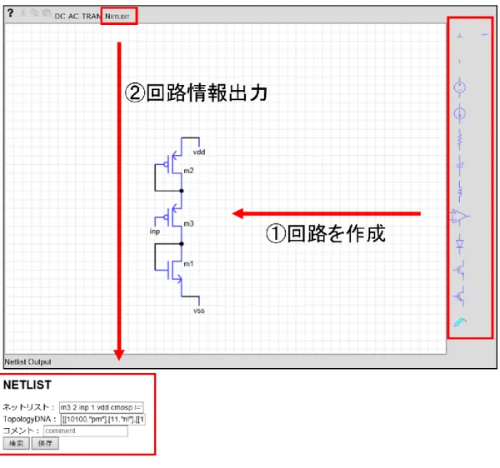Image resolution: width=500 pixels, height=468 pixels.
Task: Select the lower MOSFET part in palette
Action: tap(459, 296)
